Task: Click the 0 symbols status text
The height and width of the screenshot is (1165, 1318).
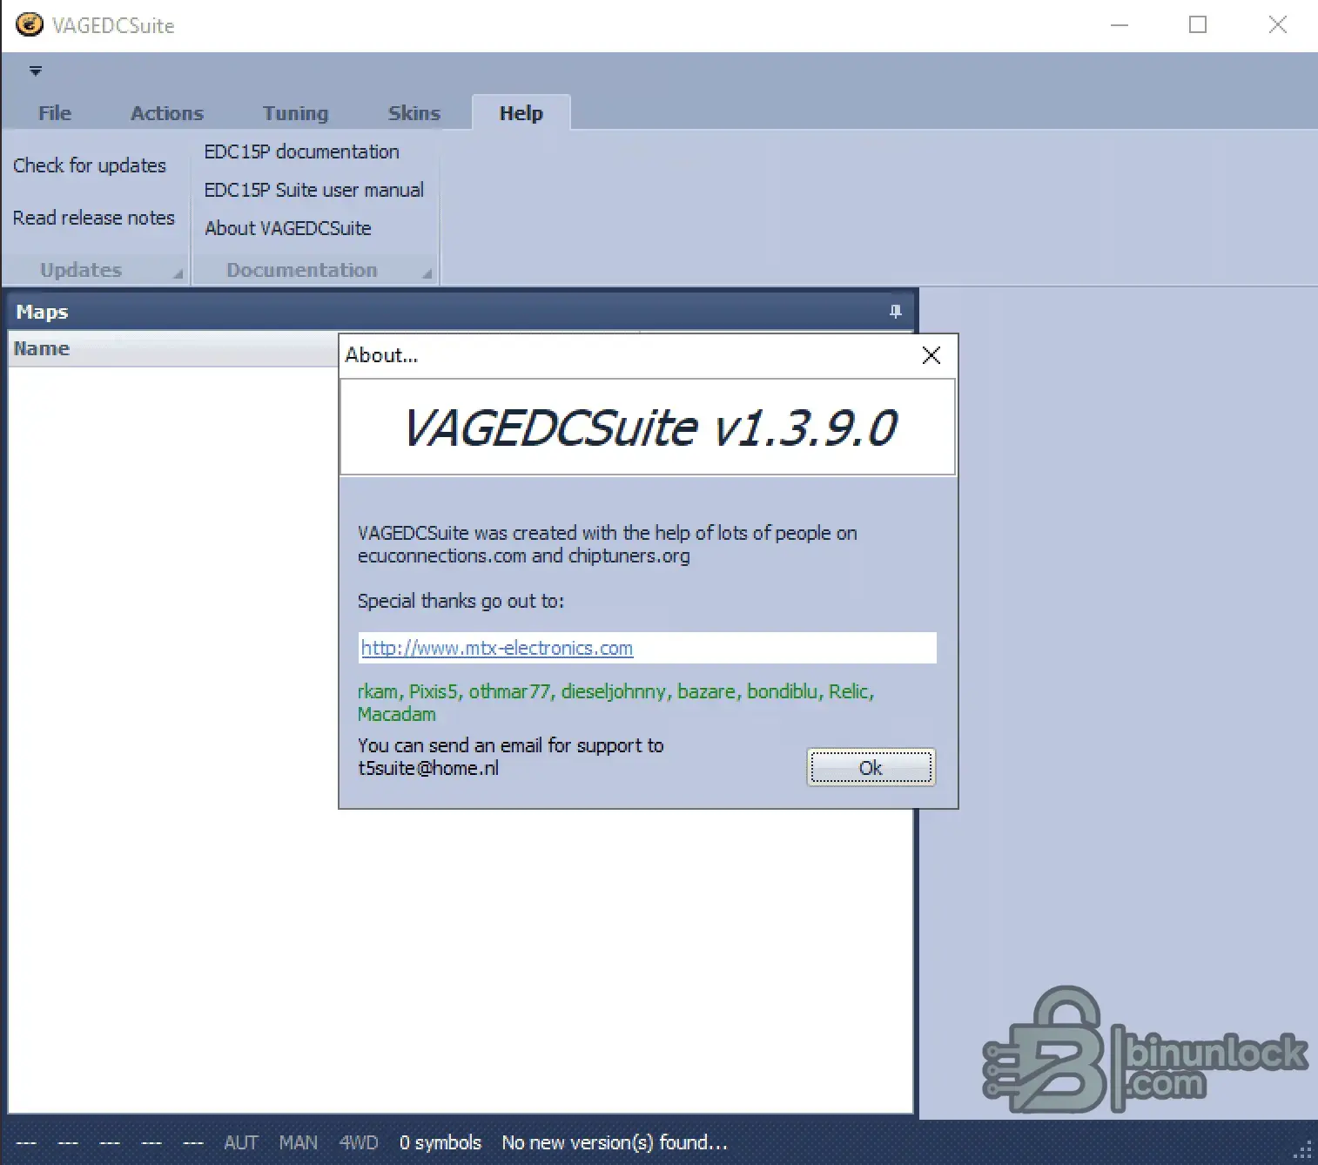Action: 440,1142
